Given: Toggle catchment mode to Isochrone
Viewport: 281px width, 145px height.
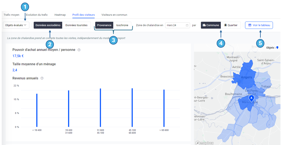Looking at the screenshot, I should coord(122,25).
